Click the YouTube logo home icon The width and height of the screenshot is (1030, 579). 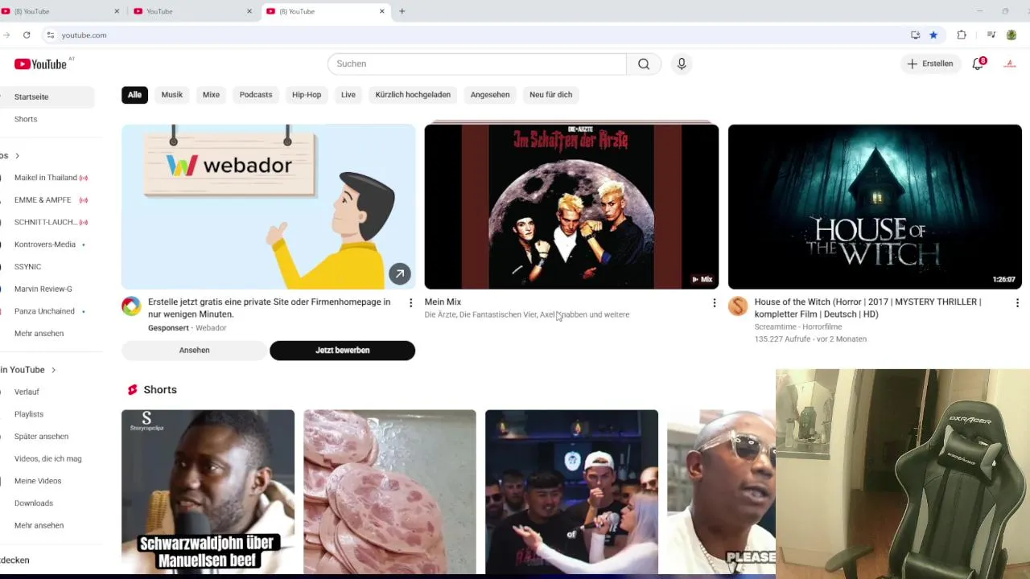40,64
